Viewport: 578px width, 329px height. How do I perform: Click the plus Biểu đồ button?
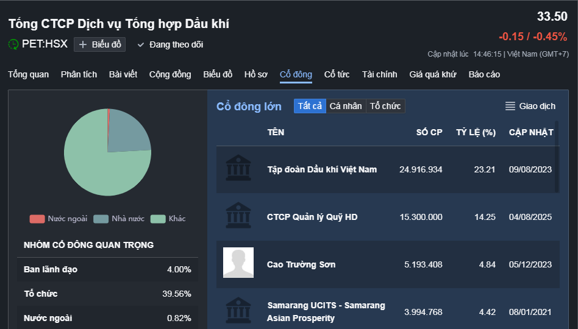(100, 44)
